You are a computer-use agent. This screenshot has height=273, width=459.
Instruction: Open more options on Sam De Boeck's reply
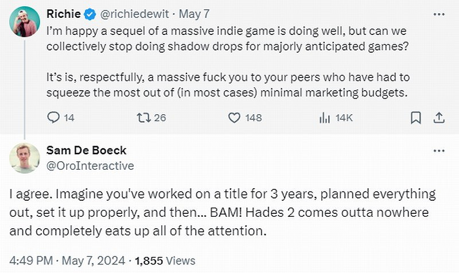pyautogui.click(x=439, y=150)
